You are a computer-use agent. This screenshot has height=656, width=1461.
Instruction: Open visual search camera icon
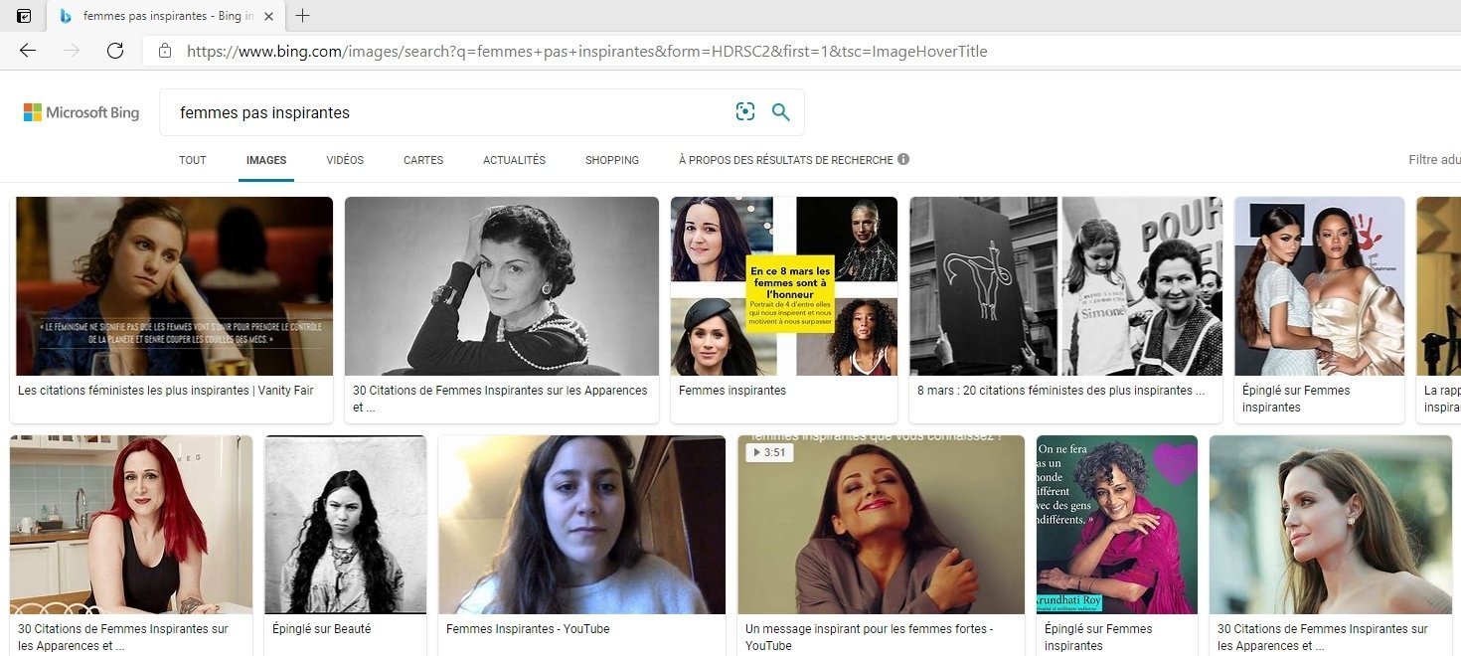click(745, 112)
